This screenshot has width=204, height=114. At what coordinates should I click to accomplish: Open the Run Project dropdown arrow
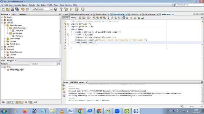pyautogui.click(x=74, y=9)
